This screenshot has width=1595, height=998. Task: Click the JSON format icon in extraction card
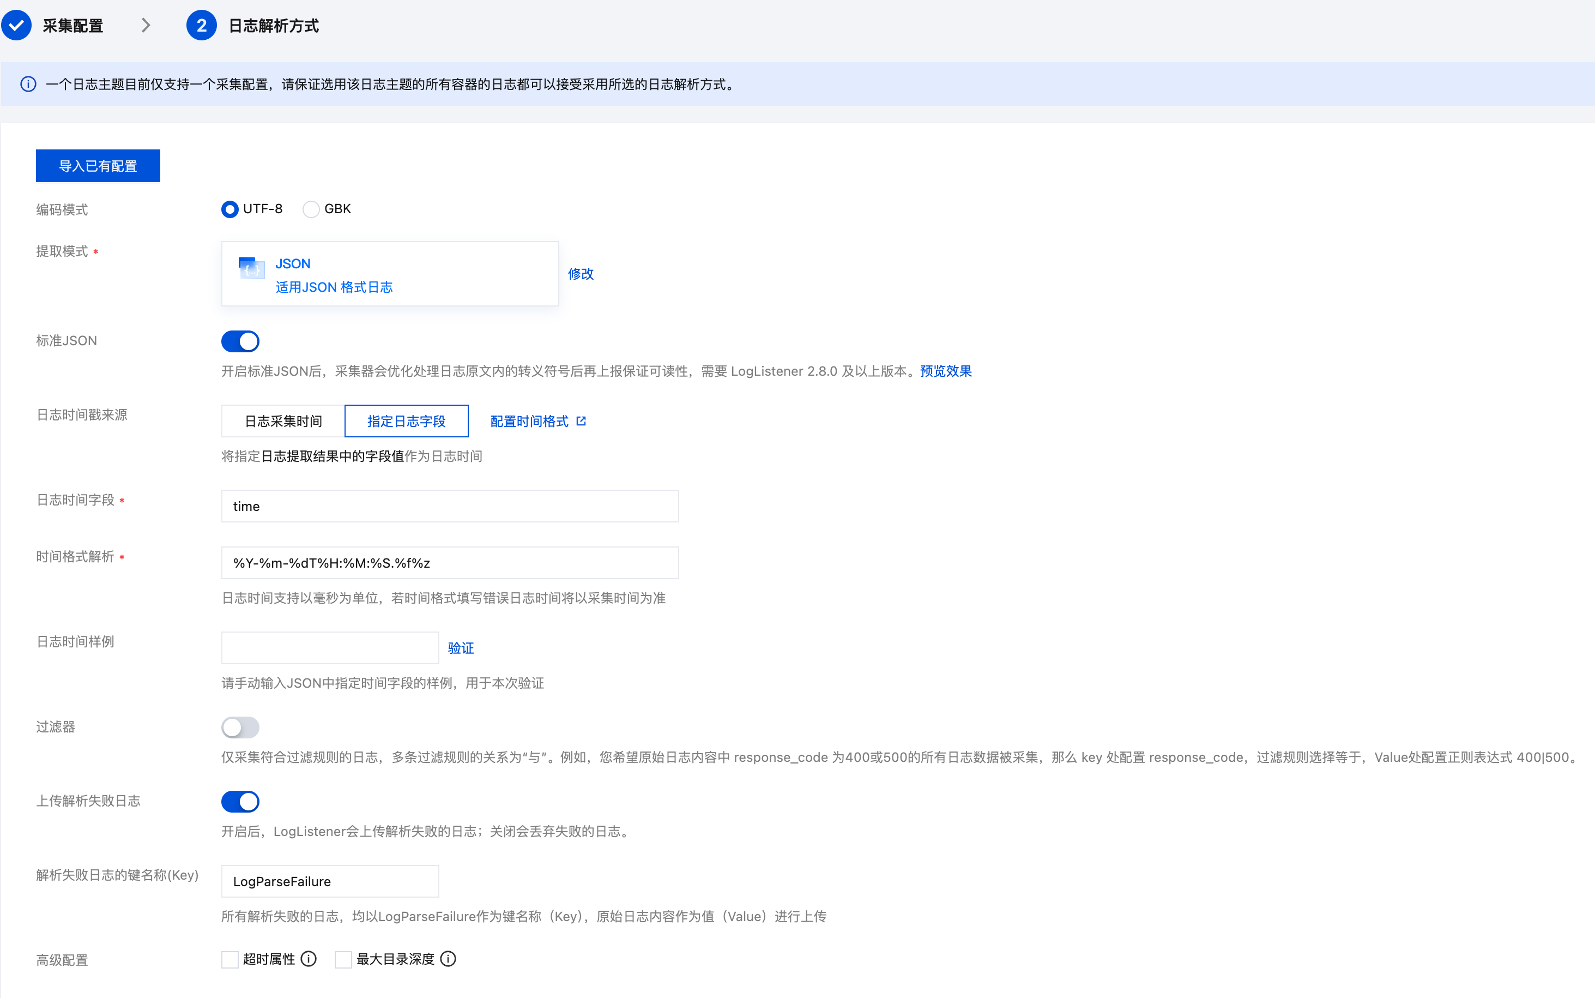[251, 268]
